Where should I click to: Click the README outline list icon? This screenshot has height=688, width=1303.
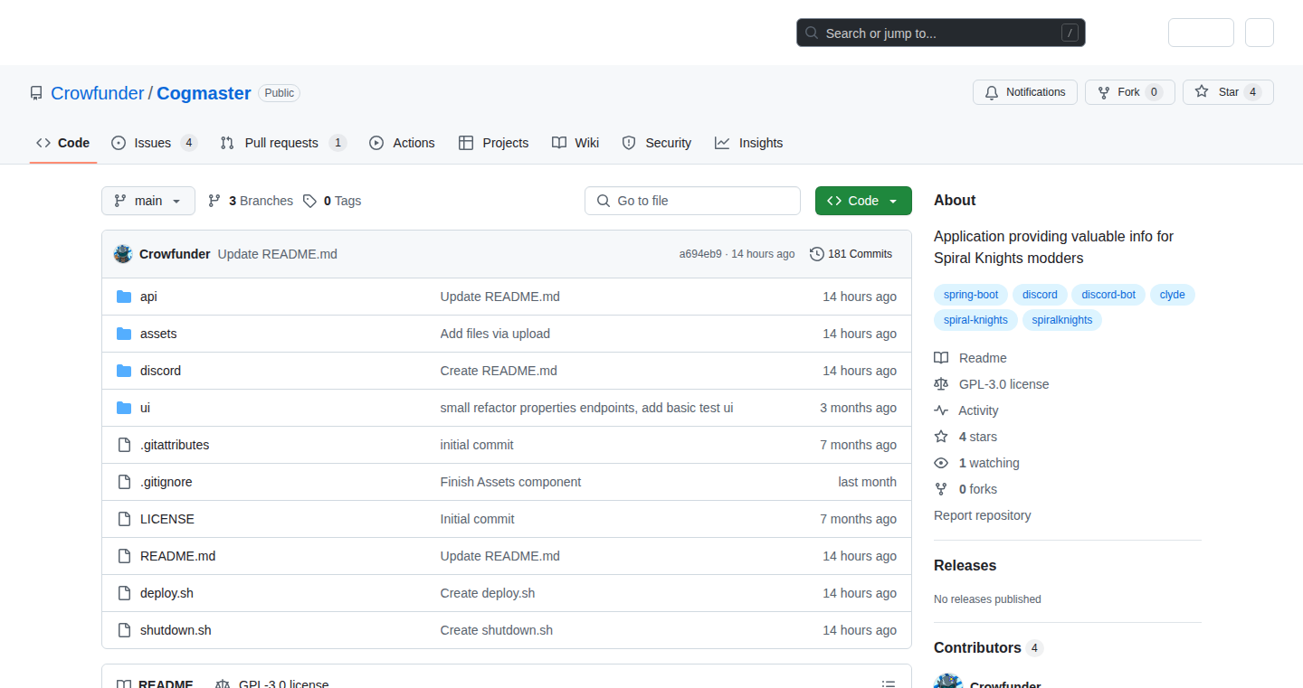889,684
